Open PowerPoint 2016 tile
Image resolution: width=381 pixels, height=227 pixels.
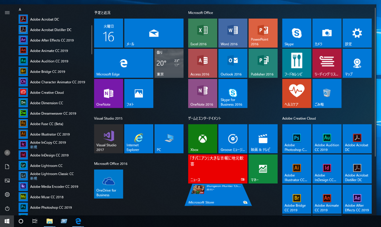(x=263, y=33)
